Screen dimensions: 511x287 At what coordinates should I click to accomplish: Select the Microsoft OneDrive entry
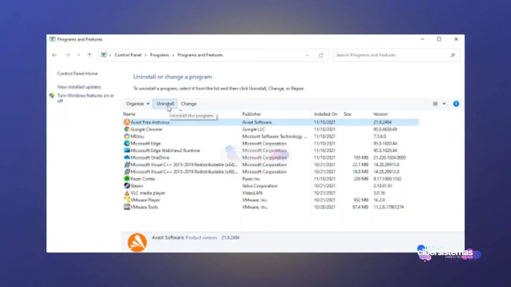[x=271, y=157]
